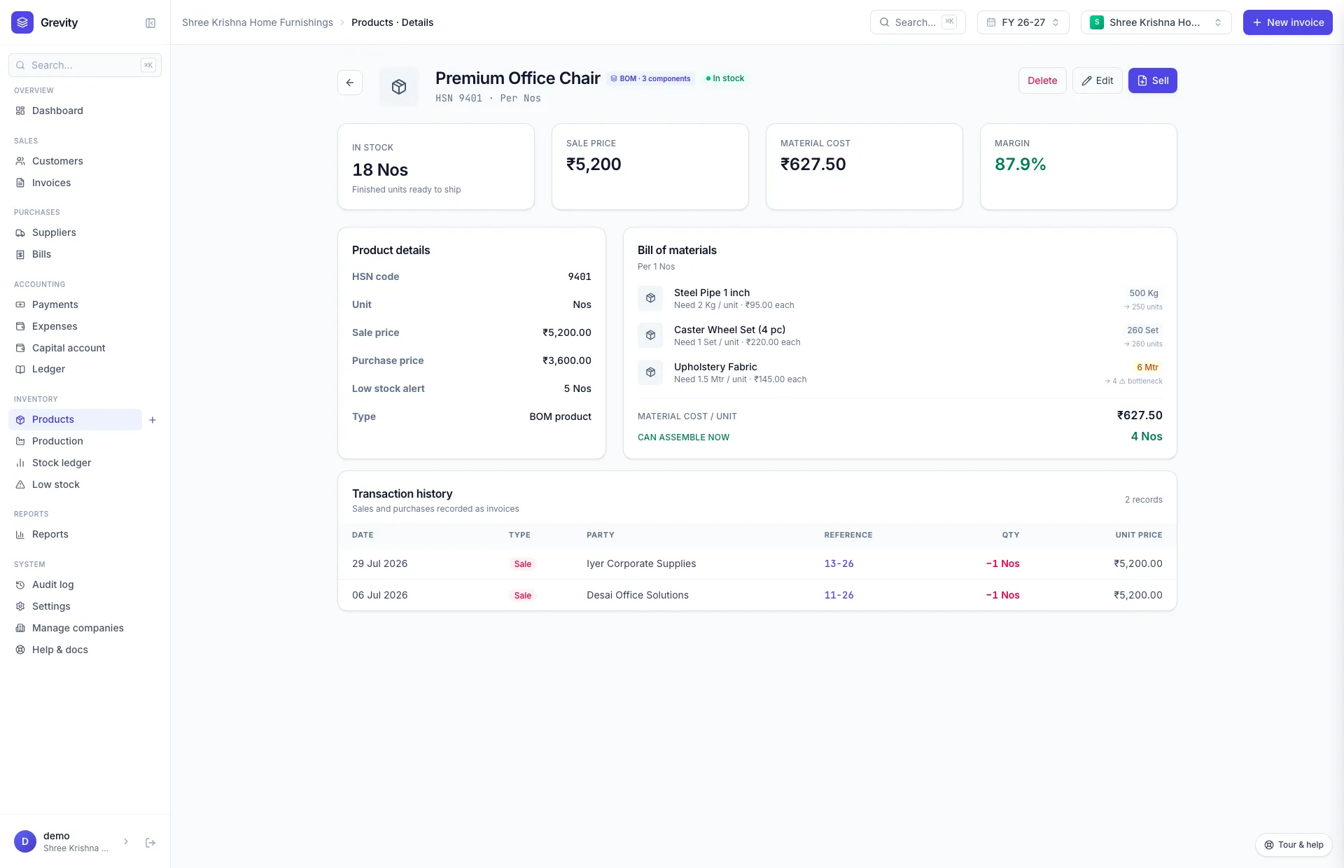Click the Steel Pipe 1 inch component icon
The image size is (1344, 868).
(650, 298)
